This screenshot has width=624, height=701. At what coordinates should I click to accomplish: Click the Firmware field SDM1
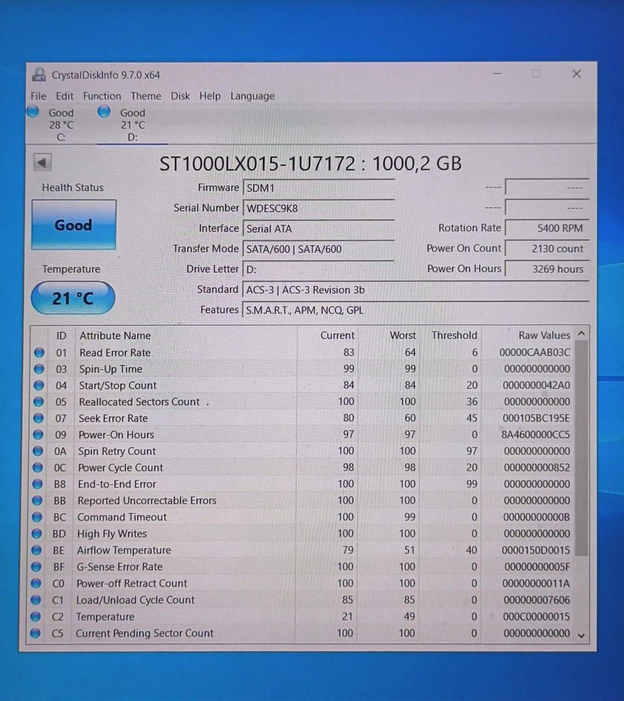tap(318, 188)
